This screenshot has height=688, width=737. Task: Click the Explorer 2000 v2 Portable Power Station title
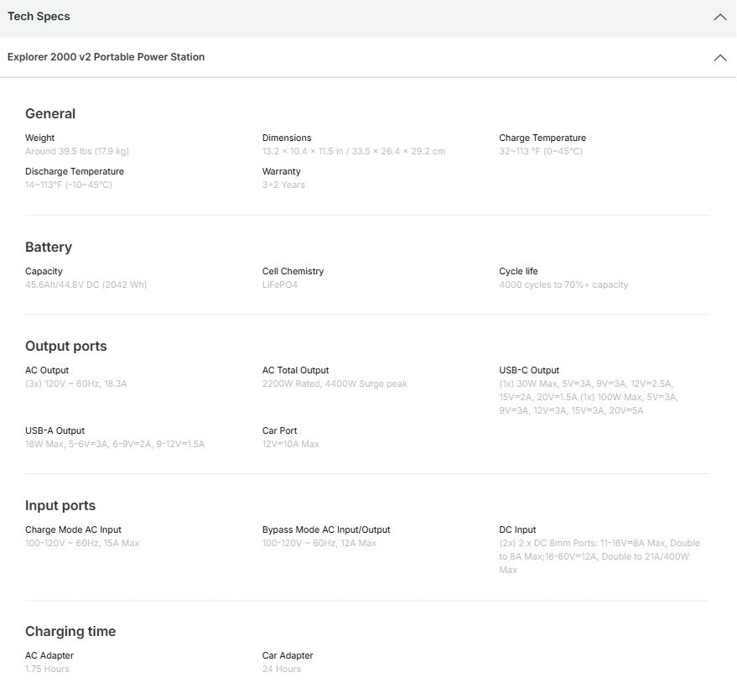coord(106,57)
